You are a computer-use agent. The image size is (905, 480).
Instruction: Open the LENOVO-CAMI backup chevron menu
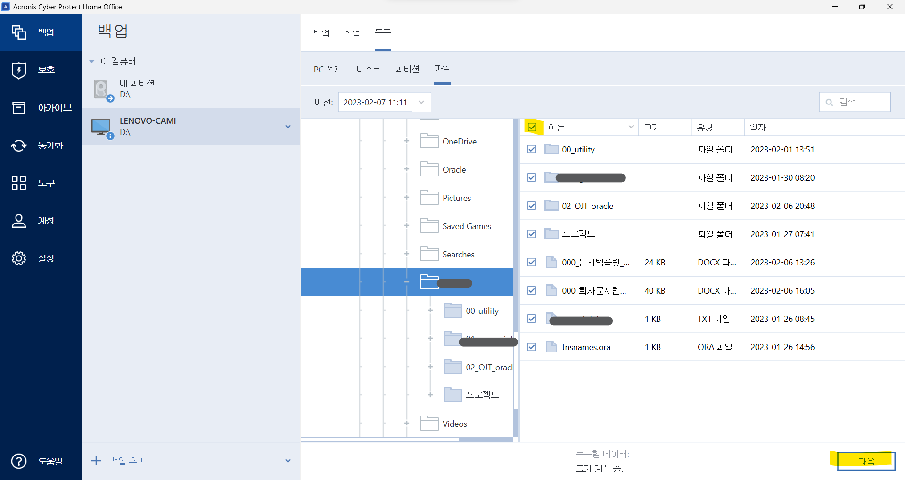[x=288, y=127]
